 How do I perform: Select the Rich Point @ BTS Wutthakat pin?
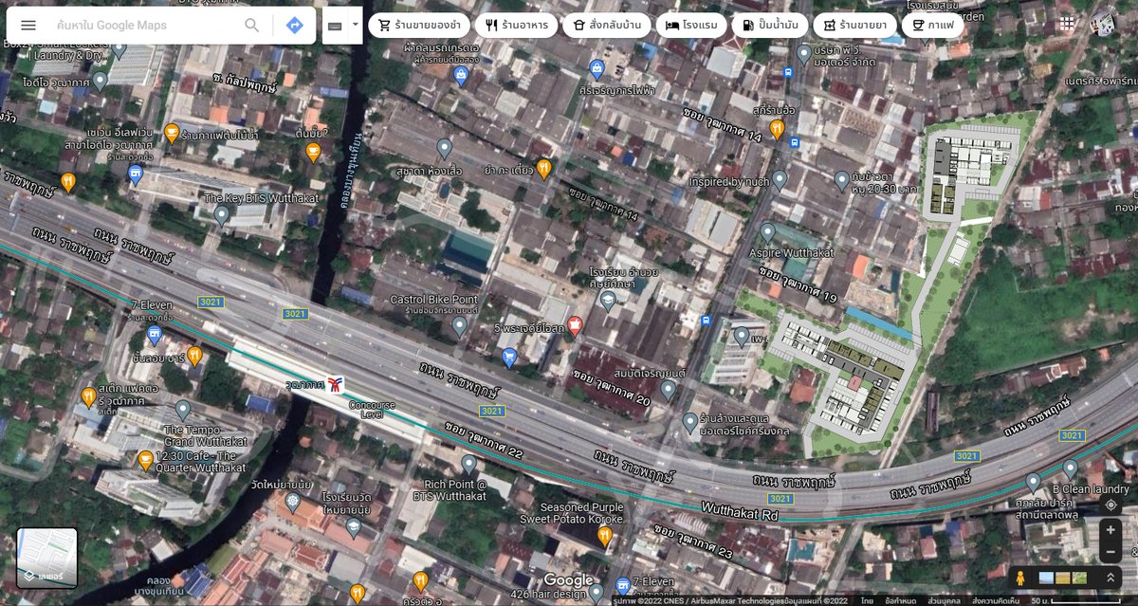pyautogui.click(x=468, y=465)
